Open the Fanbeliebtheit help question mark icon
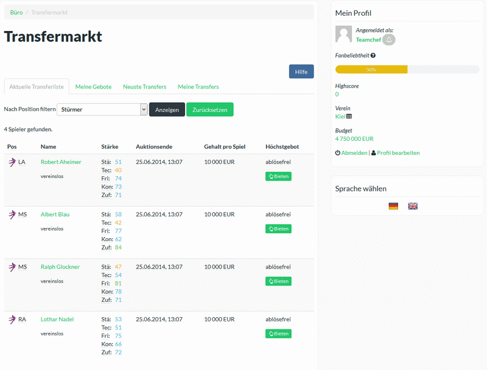The height and width of the screenshot is (370, 487). tap(373, 55)
